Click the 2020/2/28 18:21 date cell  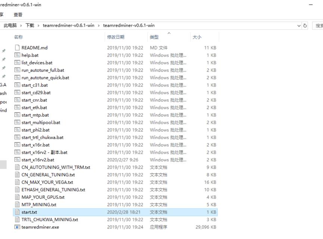(x=124, y=212)
